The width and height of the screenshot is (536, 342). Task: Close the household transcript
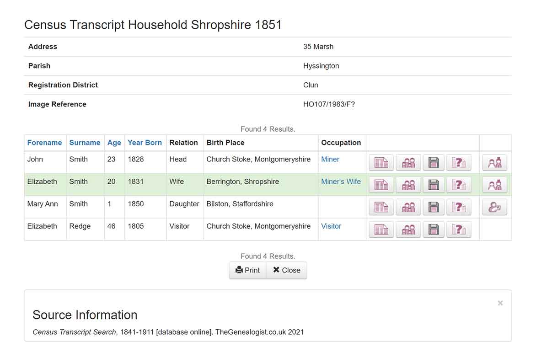pos(286,270)
